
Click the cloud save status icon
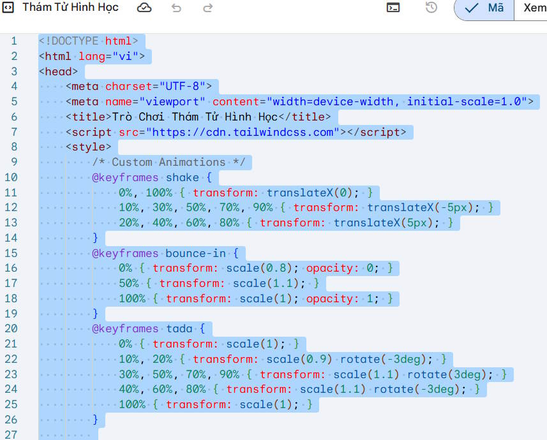[144, 8]
